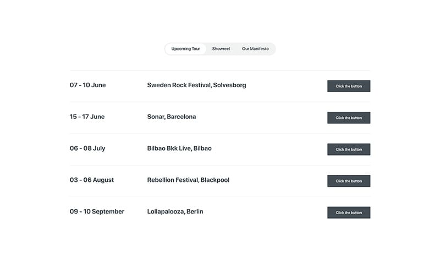This screenshot has width=440, height=257.
Task: Hit the button beside Bilbao Bkk Live
Action: [349, 149]
